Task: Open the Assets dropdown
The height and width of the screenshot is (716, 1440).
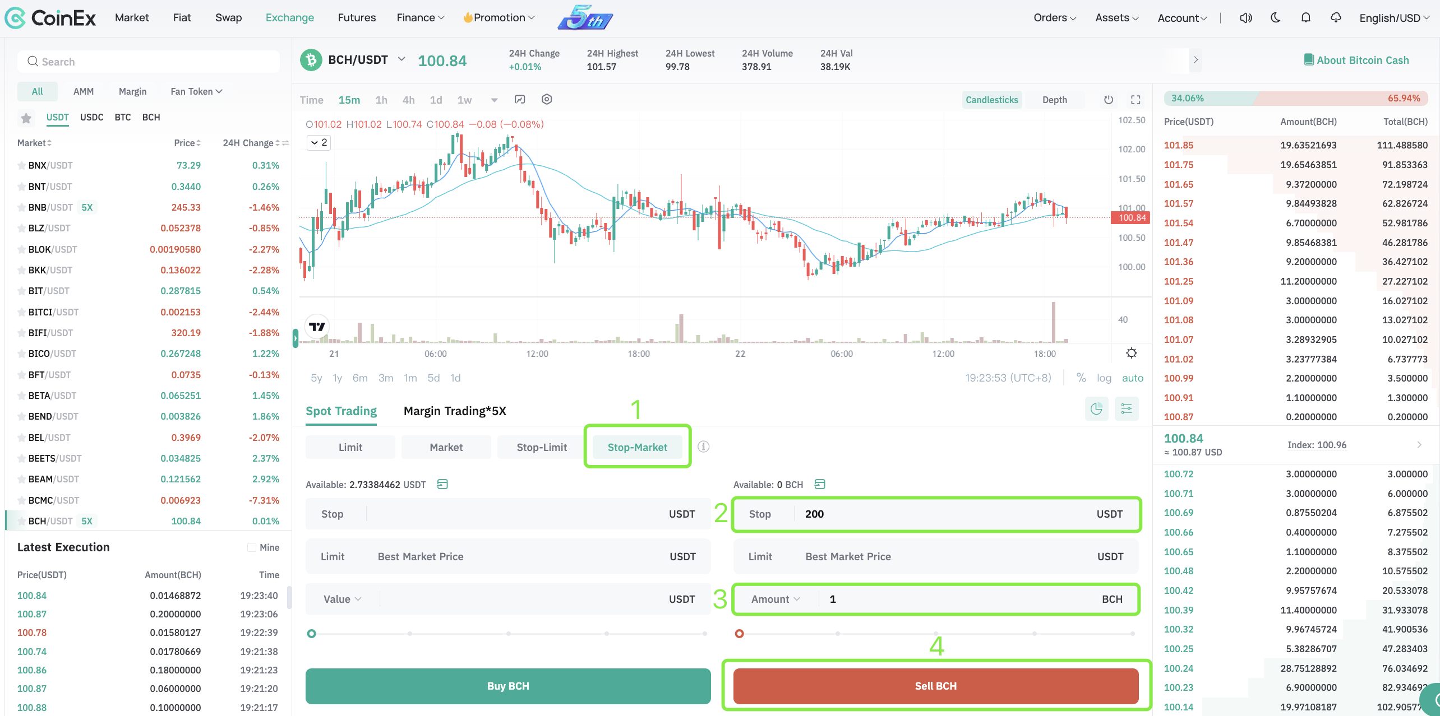Action: (x=1117, y=18)
